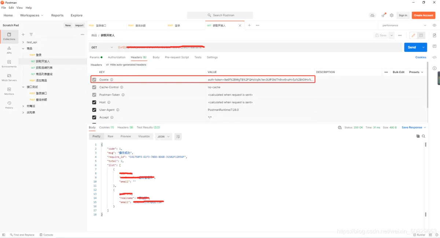The height and width of the screenshot is (238, 440).
Task: Open the comments icon in right sidebar
Action: click(x=434, y=46)
